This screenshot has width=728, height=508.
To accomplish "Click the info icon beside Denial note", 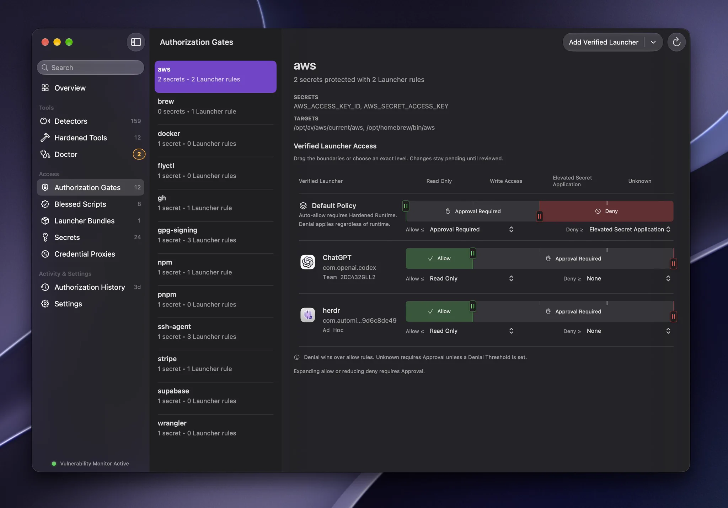I will (297, 357).
